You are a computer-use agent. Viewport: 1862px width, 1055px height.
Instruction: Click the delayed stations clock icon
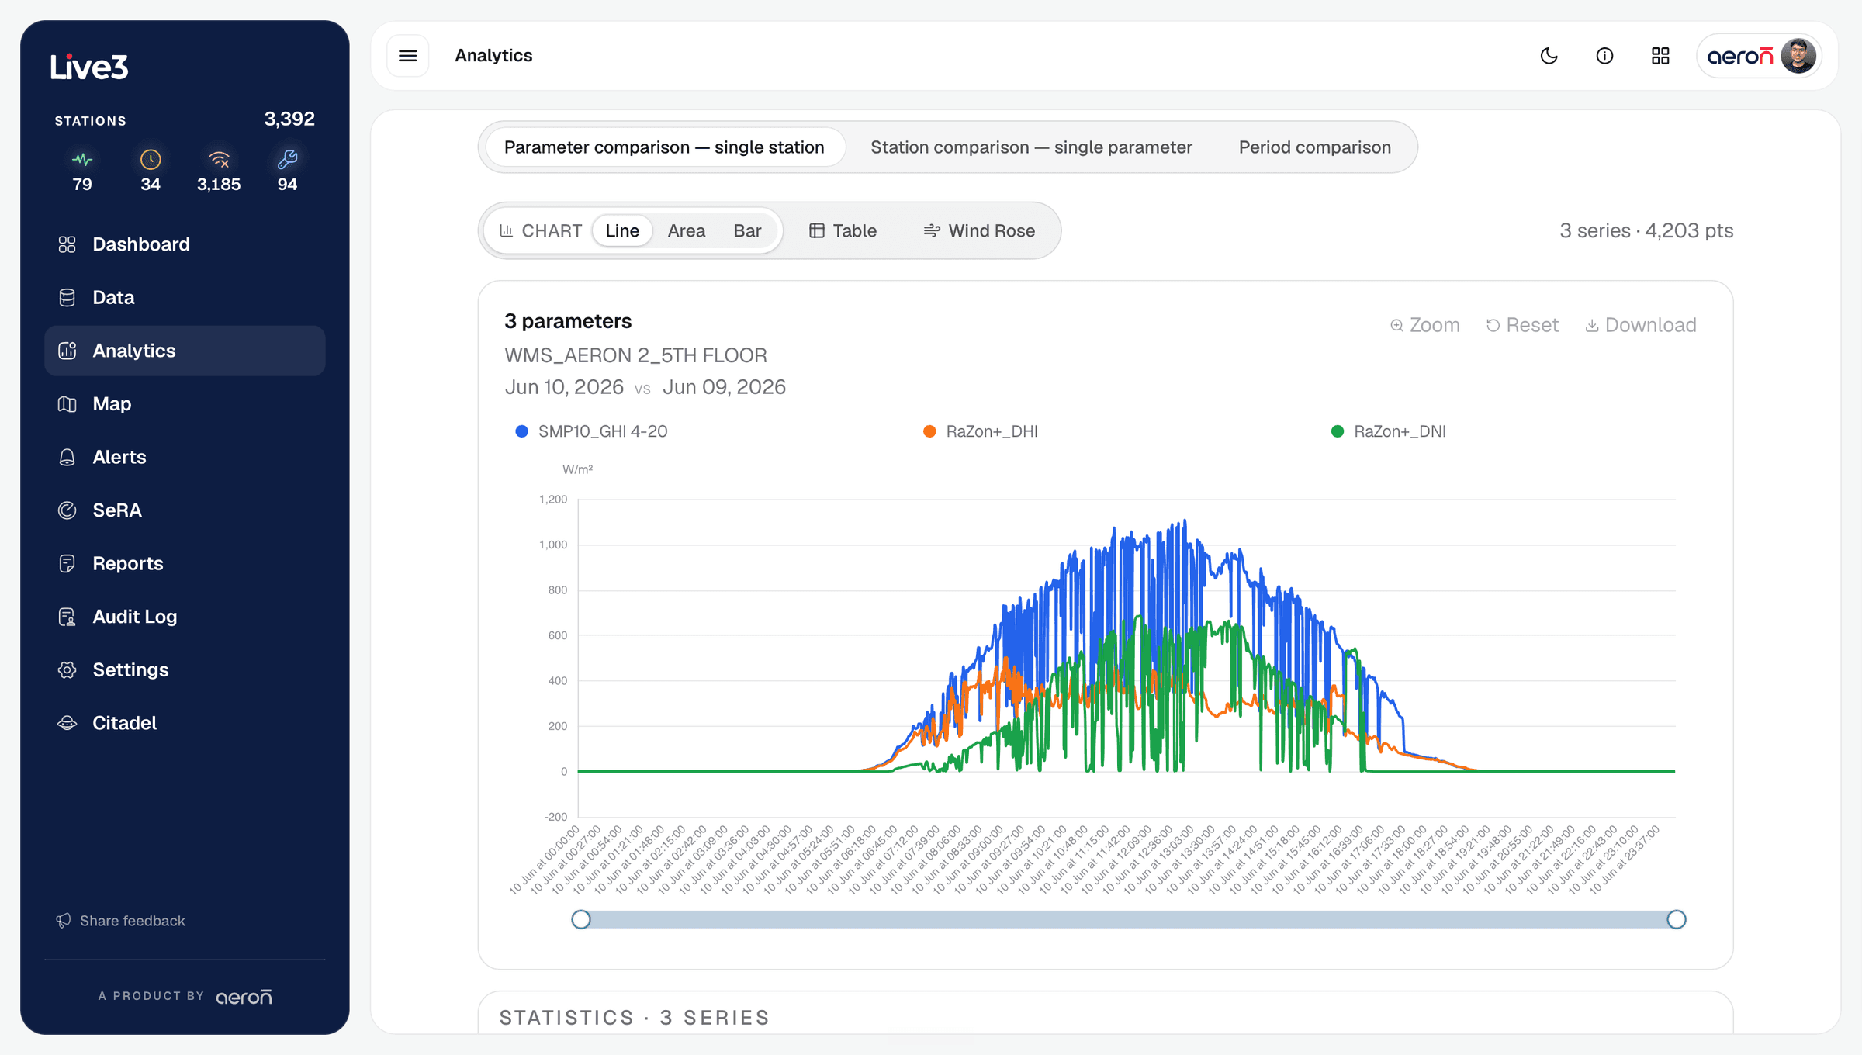point(151,160)
